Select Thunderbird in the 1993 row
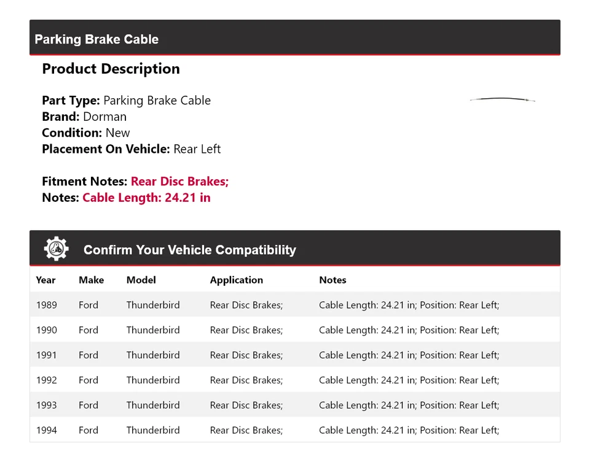Screen dimensions: 590x462 (152, 406)
